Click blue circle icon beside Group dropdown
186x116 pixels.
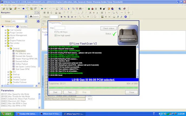(x=38, y=21)
